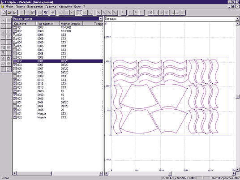Click the Cut scissors toolbar icon
This screenshot has width=240, height=180.
pyautogui.click(x=22, y=13)
